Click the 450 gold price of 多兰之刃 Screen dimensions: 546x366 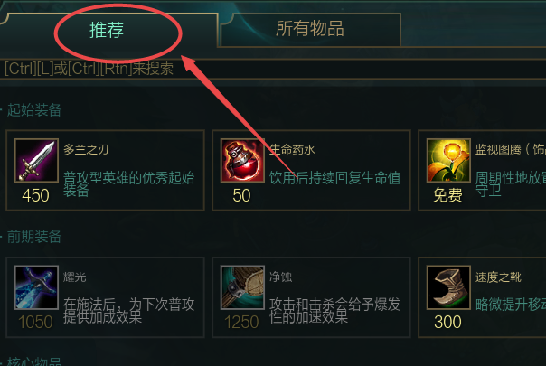pyautogui.click(x=35, y=195)
